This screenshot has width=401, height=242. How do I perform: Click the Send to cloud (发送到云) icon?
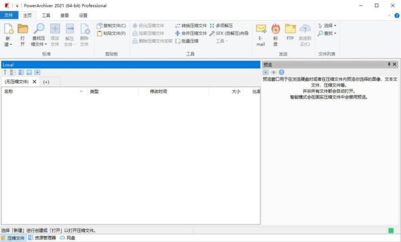click(305, 29)
